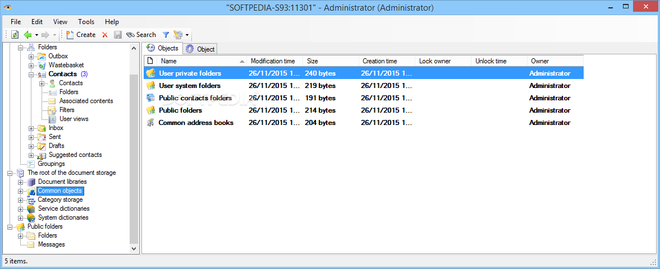Switch to the Objects tab
The width and height of the screenshot is (660, 269).
pyautogui.click(x=162, y=48)
